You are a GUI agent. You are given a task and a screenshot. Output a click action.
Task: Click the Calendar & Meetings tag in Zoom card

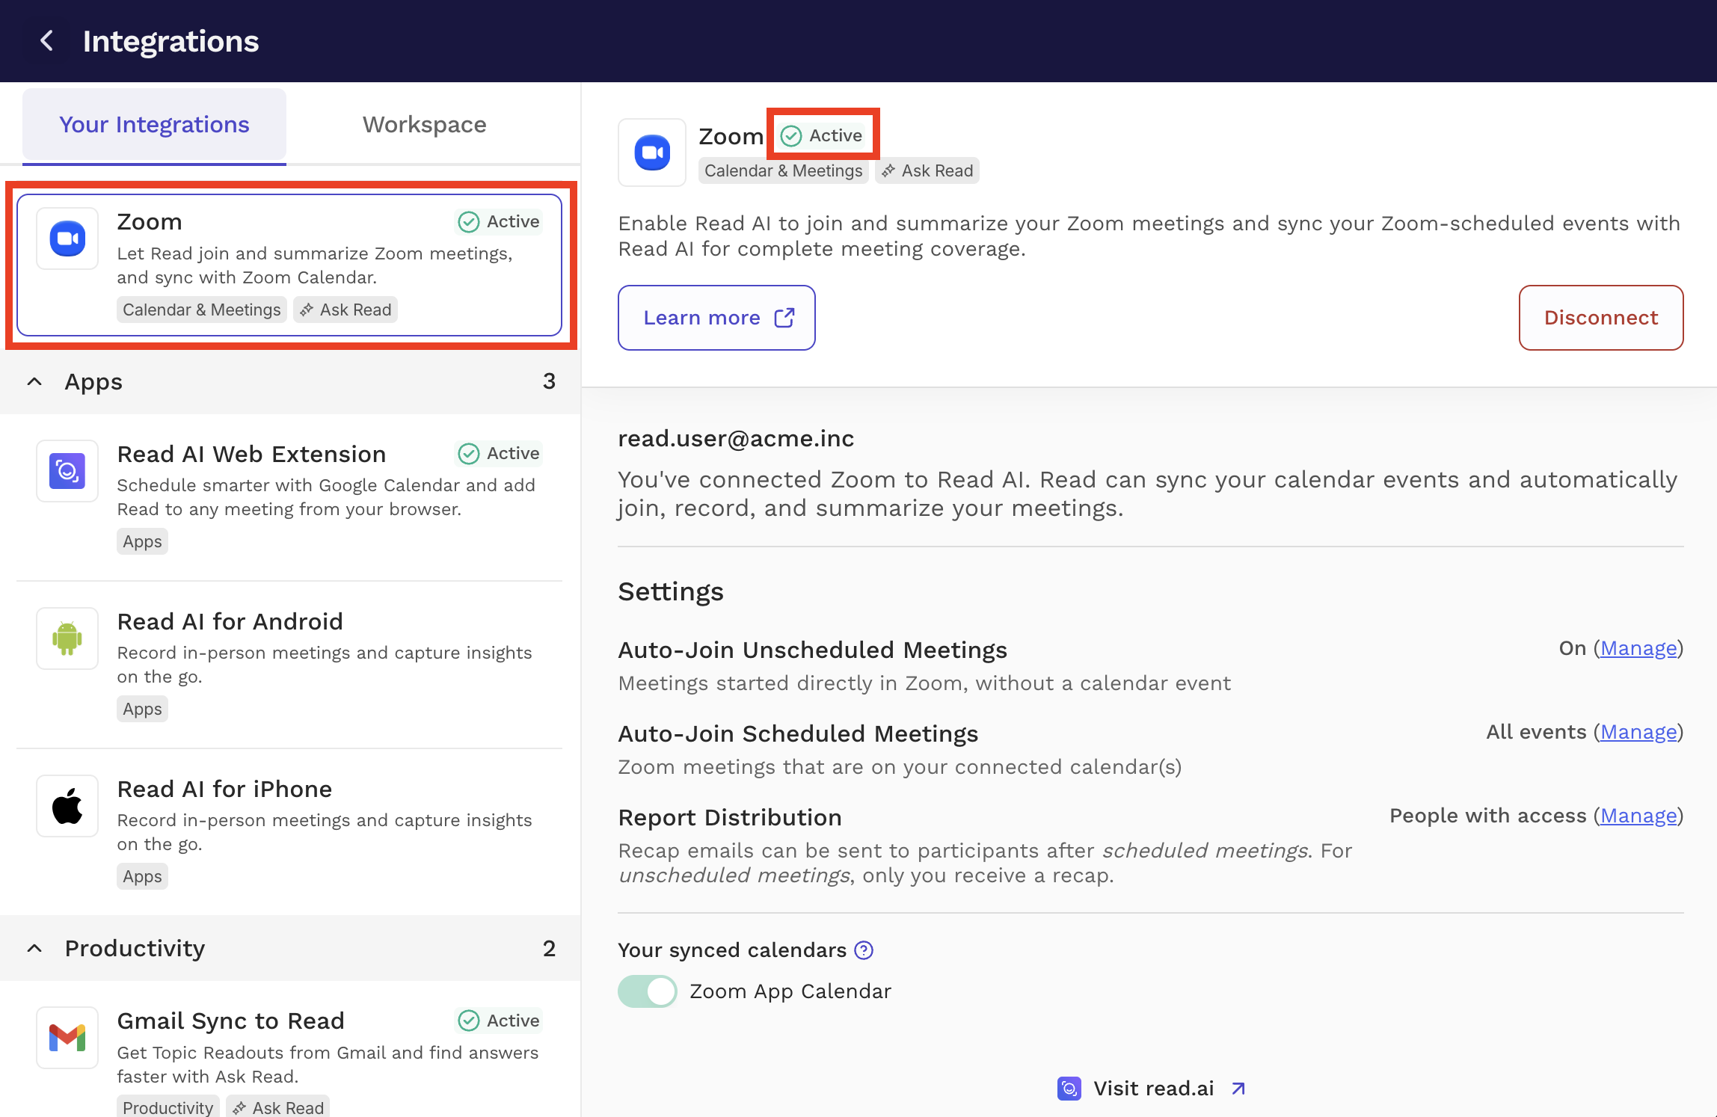[202, 310]
